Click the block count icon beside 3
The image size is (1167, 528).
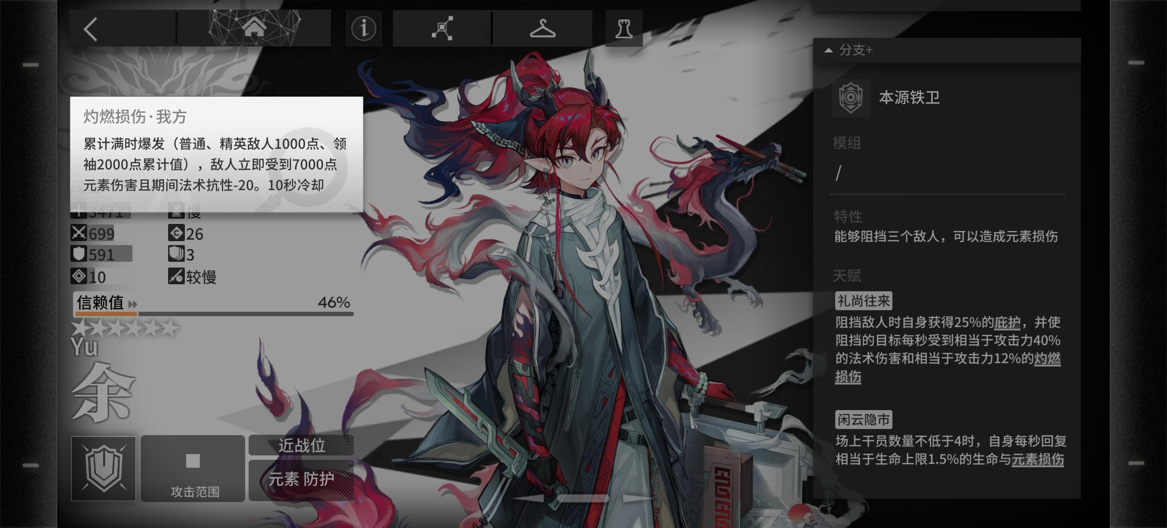point(176,253)
